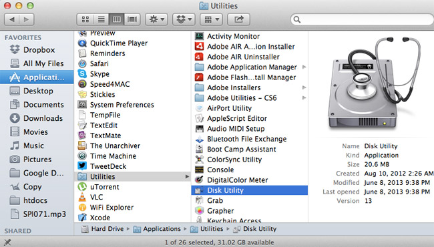Viewport: 434px width, 247px height.
Task: Select Grapher utility
Action: pos(250,210)
